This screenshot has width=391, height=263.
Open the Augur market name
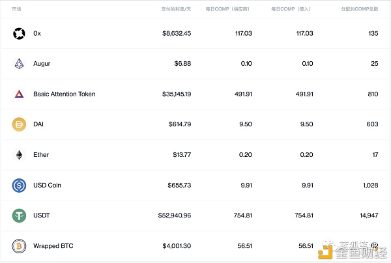[42, 64]
